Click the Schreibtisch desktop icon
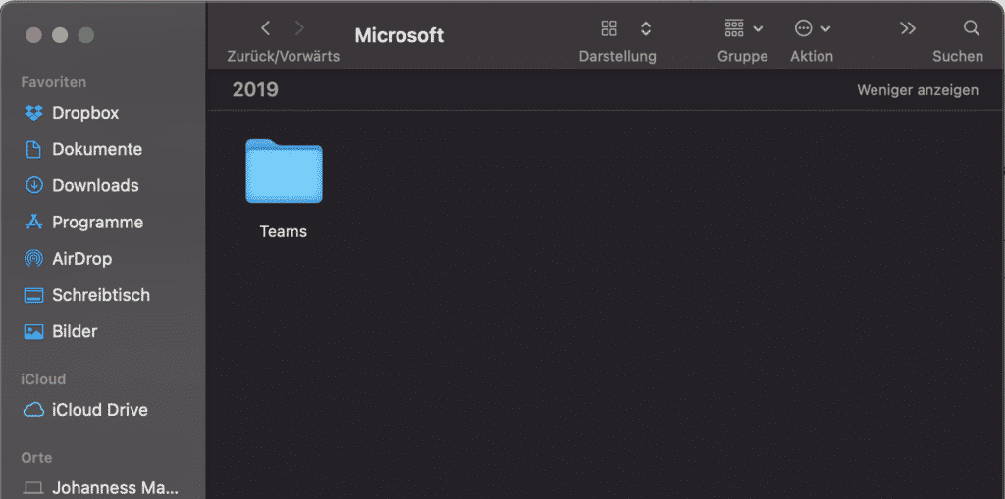The height and width of the screenshot is (499, 1005). 33,295
